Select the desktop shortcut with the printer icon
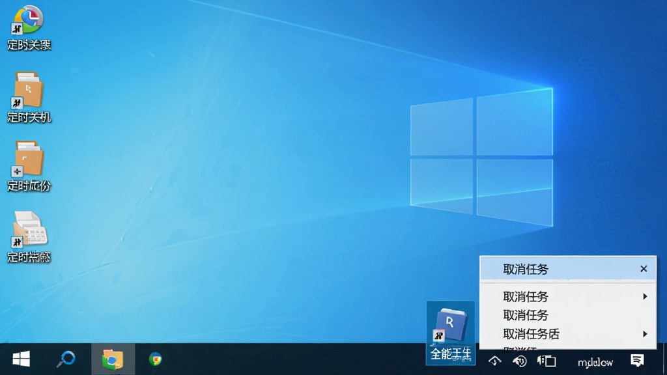Viewport: 667px width, 375px height. point(29,237)
